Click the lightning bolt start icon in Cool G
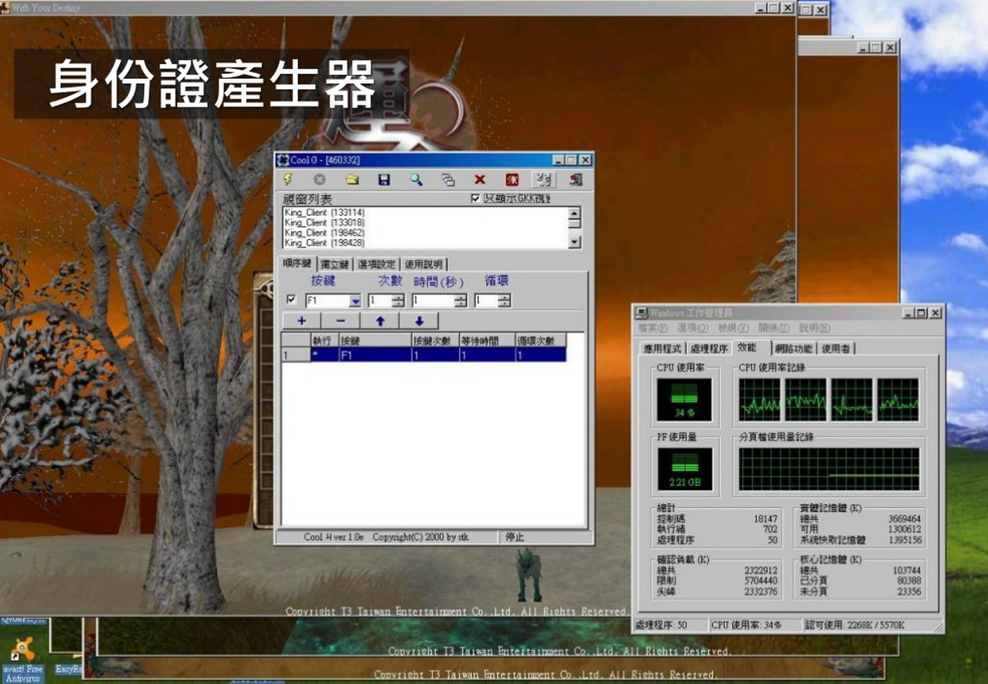 point(288,180)
